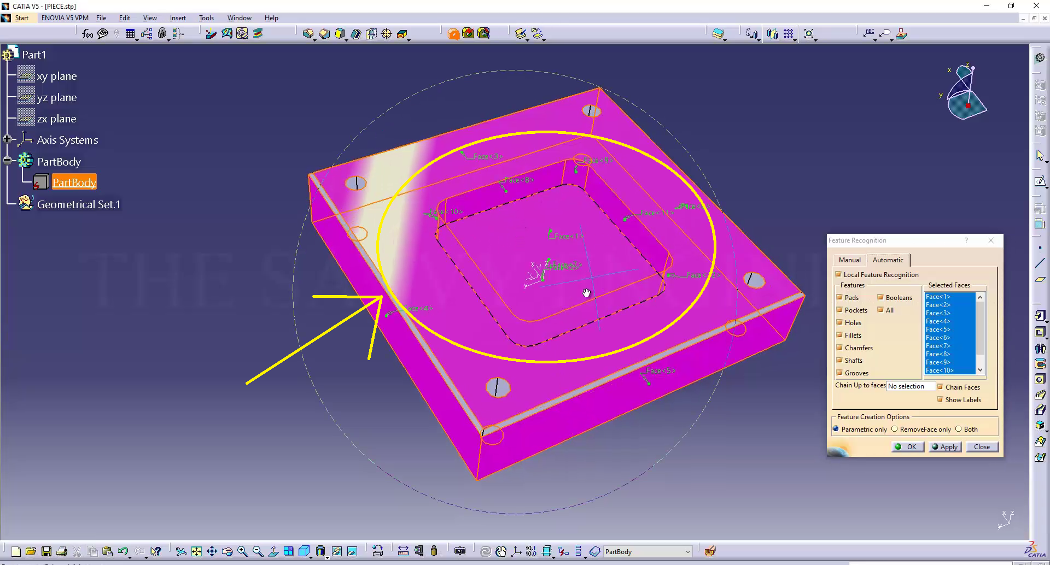Viewport: 1050px width, 565px height.
Task: Enable the Pockets feature checkbox
Action: click(x=839, y=310)
